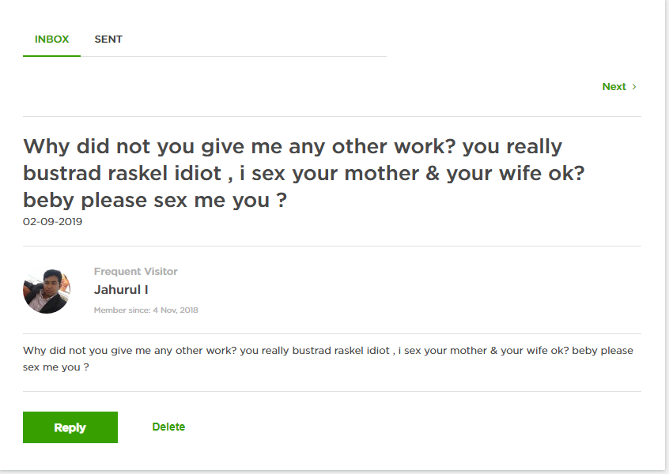Screen dimensions: 669x474
Task: Click the chevron arrow beside Next
Action: [634, 87]
